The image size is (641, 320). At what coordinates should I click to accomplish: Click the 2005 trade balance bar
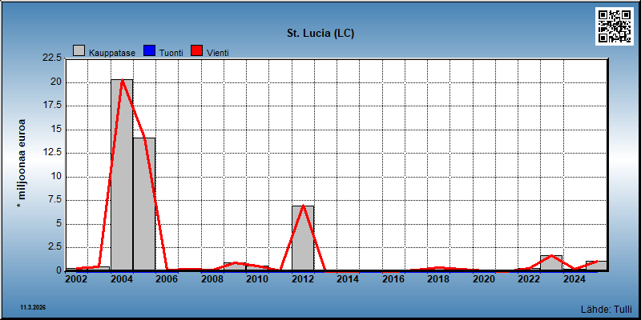point(144,204)
